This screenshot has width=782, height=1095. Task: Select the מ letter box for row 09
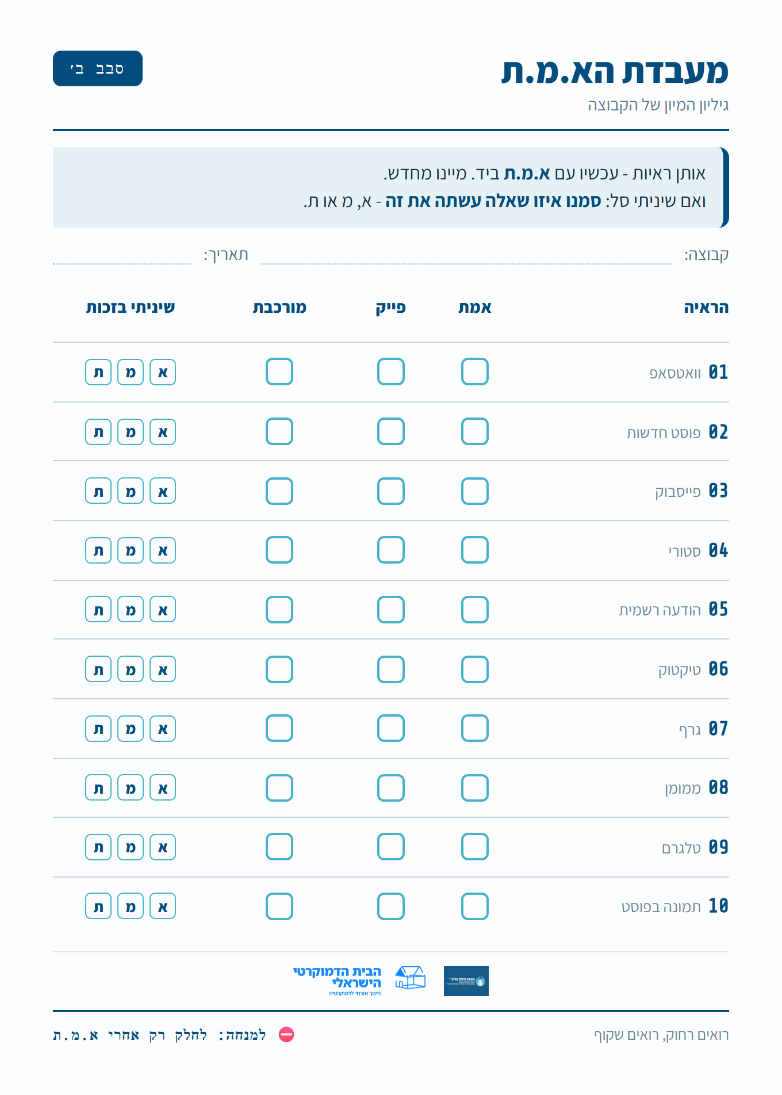pyautogui.click(x=131, y=847)
